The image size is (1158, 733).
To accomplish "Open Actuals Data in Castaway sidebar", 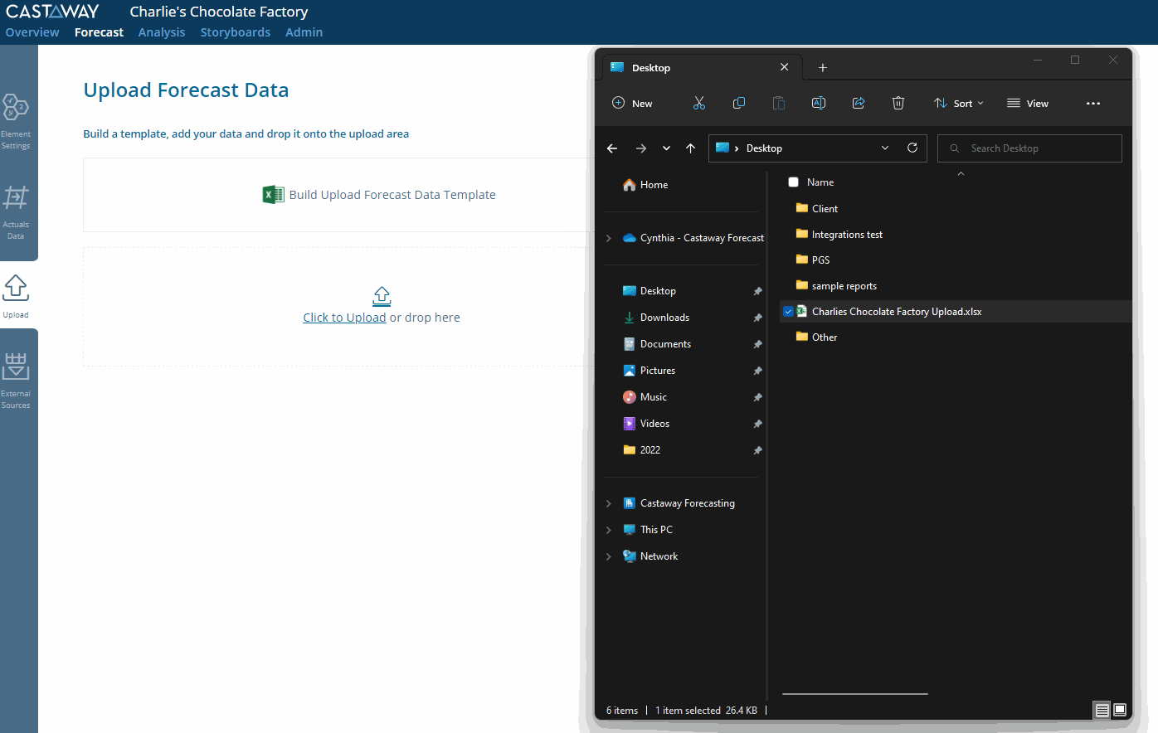I will coord(16,212).
